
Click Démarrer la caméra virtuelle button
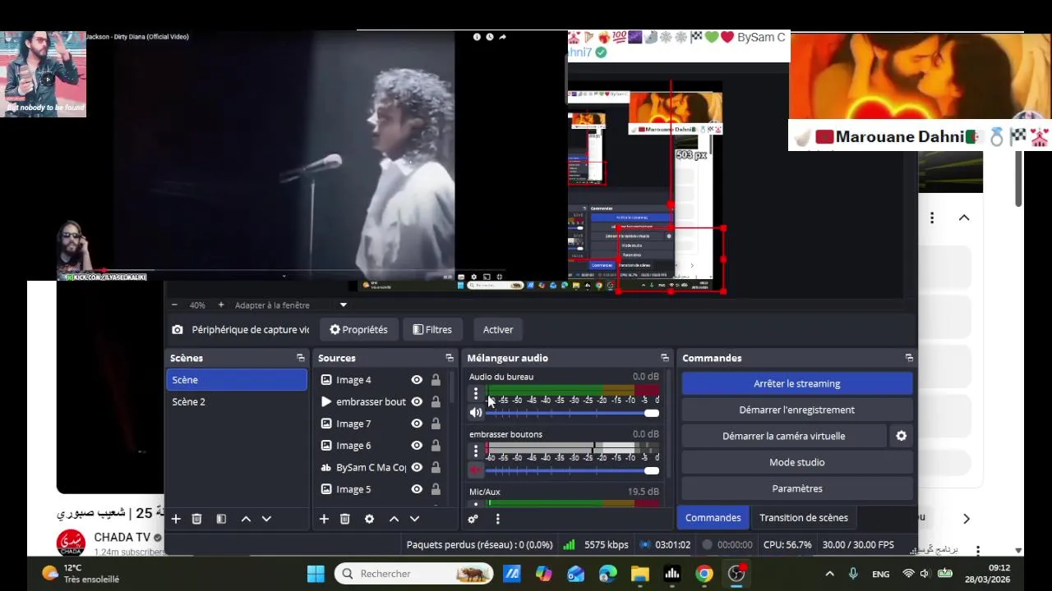(784, 436)
